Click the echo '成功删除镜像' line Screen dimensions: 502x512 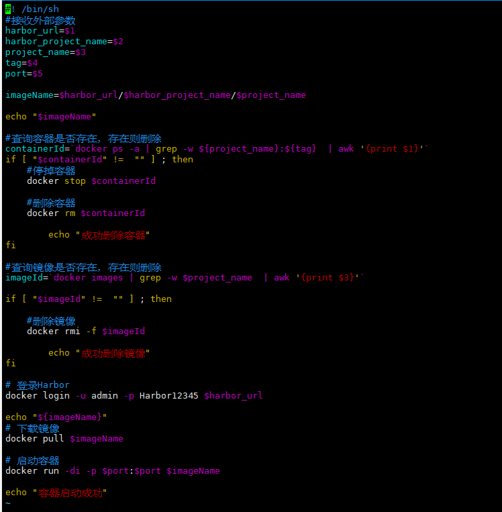[x=99, y=353]
